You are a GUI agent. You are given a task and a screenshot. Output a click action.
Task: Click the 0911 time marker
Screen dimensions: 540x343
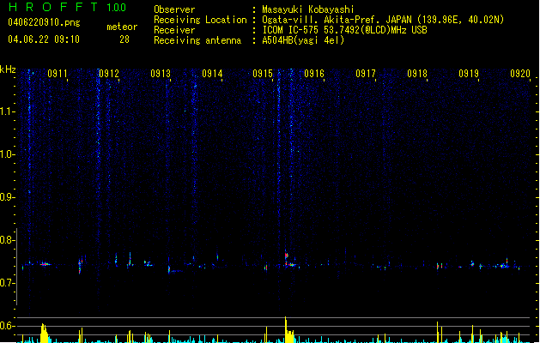pos(58,74)
